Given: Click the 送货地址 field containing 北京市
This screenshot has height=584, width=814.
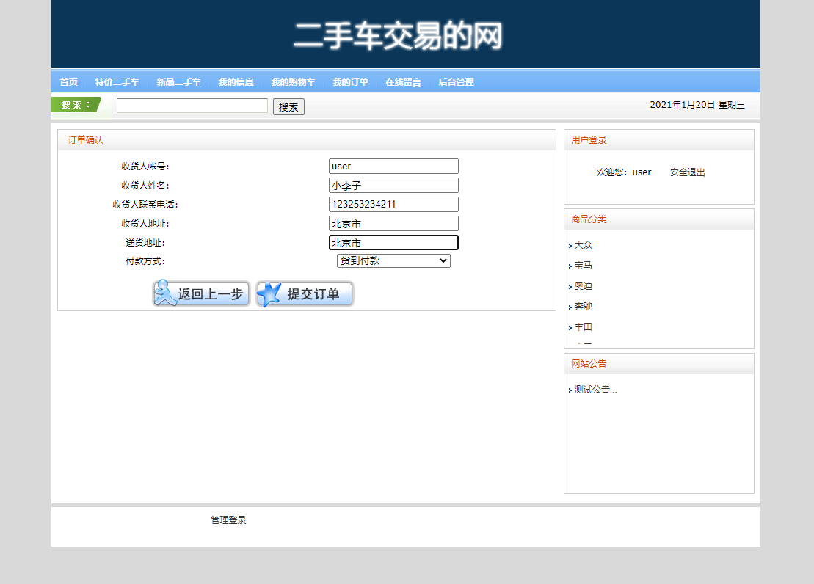Looking at the screenshot, I should (x=393, y=242).
